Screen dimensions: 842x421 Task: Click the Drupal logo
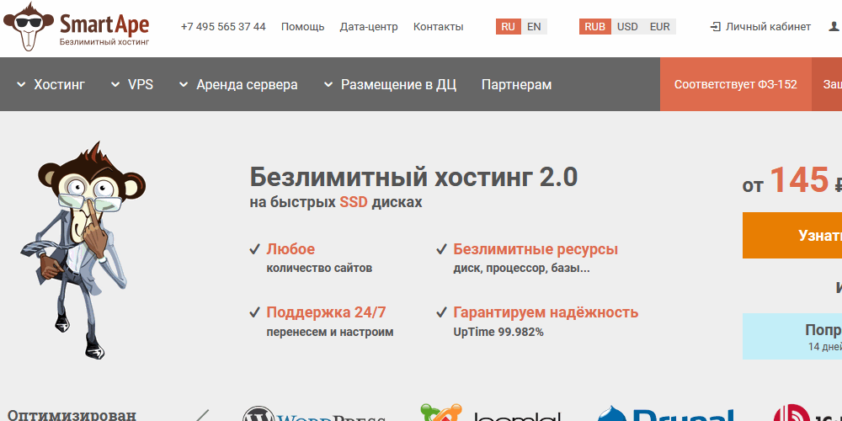click(x=665, y=413)
